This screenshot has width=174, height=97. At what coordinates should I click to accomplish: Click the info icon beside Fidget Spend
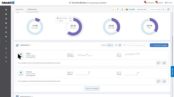[x=72, y=54]
